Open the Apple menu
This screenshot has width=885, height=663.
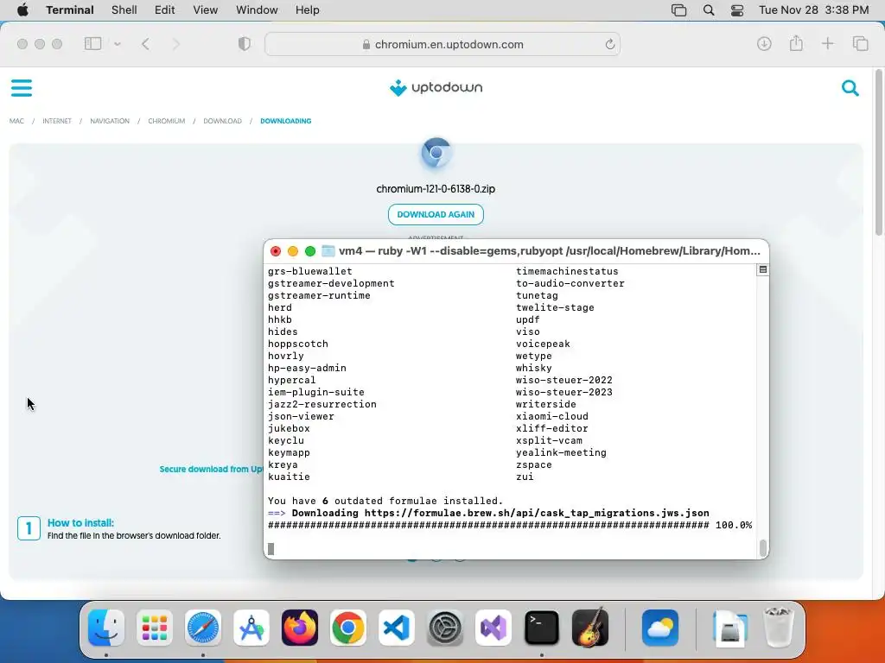(22, 10)
